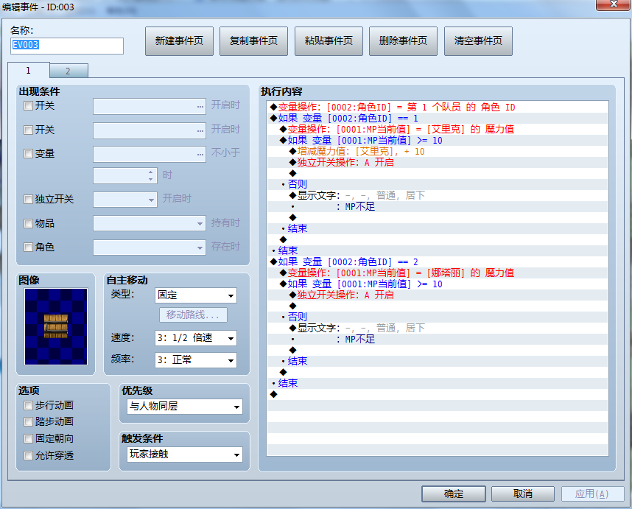This screenshot has height=509, width=632.
Task: Switch to event page tab 2
Action: point(69,71)
